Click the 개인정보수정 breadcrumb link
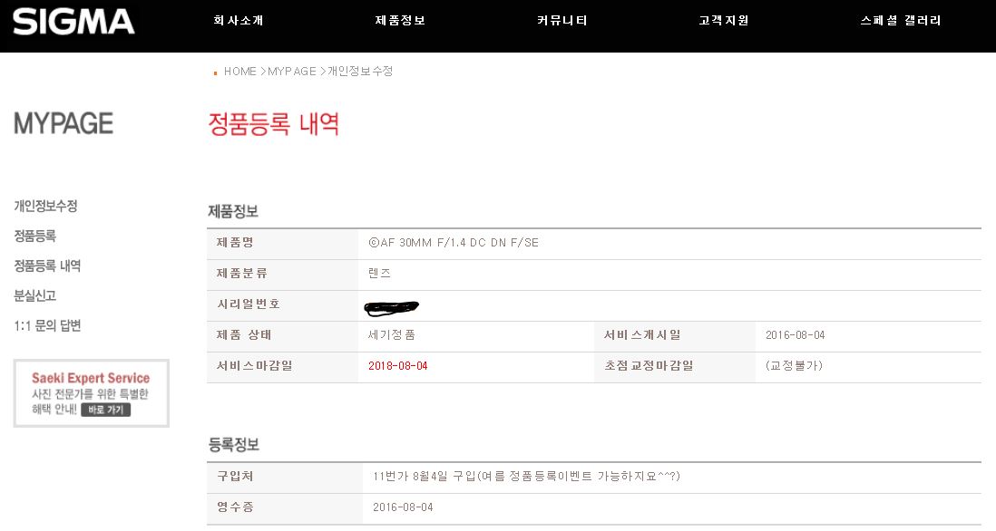This screenshot has width=996, height=531. 360,72
